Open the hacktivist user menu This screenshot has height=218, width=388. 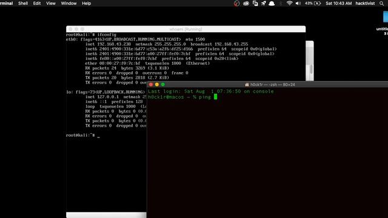click(x=365, y=4)
